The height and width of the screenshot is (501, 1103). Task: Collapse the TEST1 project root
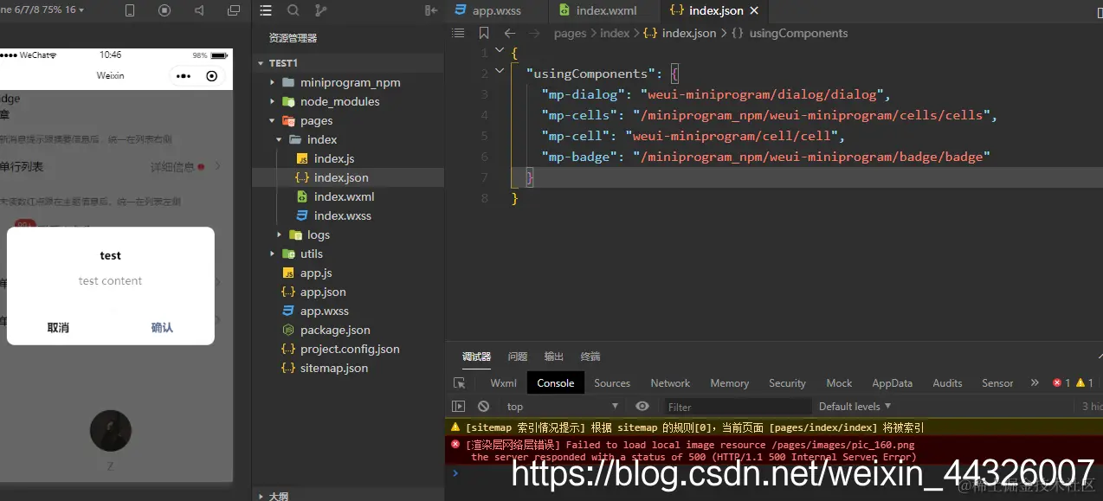(x=261, y=63)
